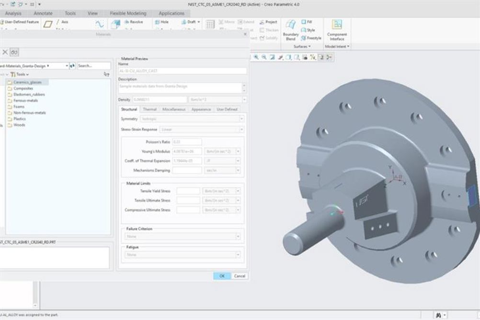Expand the Surfaces group dropdown in Creo ribbon
The width and height of the screenshot is (480, 320).
pos(302,46)
